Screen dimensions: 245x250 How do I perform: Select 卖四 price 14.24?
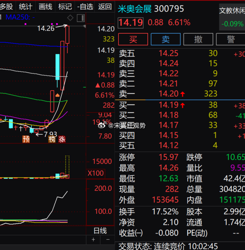coord(168,64)
